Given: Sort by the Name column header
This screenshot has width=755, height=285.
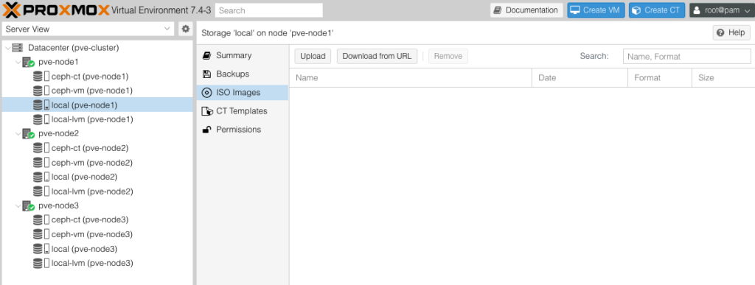Looking at the screenshot, I should click(410, 78).
